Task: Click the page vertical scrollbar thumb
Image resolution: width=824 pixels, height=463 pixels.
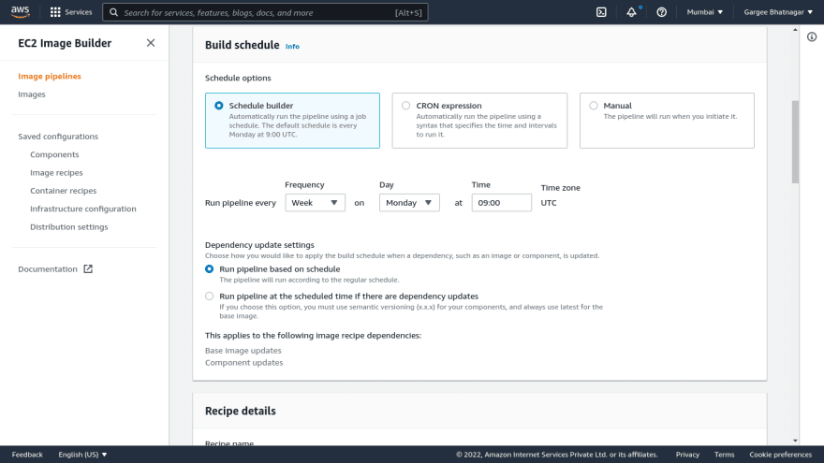Action: [x=795, y=142]
